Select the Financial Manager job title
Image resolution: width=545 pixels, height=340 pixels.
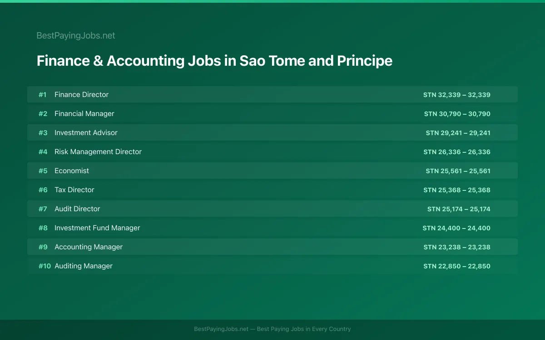84,113
